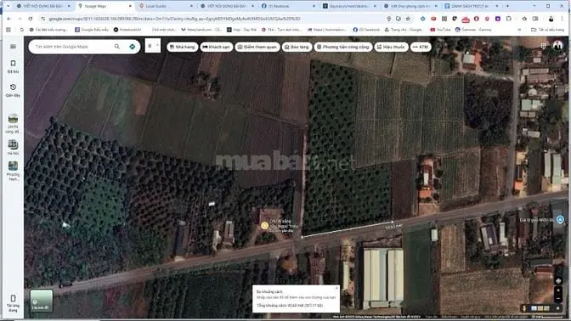Select the Nhà hàng category chip

183,47
